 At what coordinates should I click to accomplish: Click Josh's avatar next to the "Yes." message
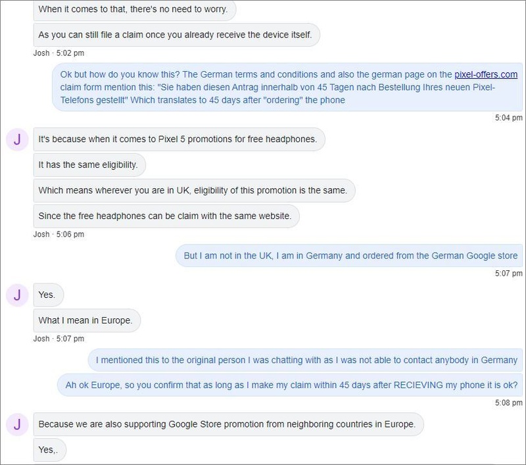pos(17,295)
